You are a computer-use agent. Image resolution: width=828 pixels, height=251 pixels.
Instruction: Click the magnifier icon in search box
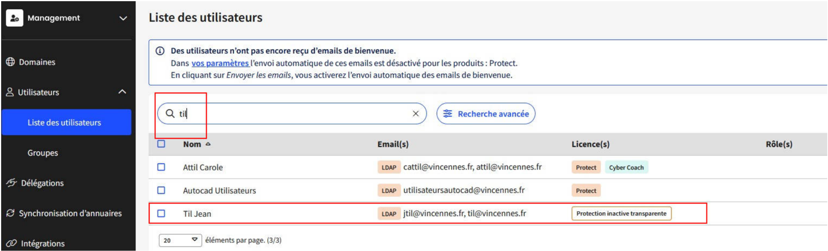170,114
